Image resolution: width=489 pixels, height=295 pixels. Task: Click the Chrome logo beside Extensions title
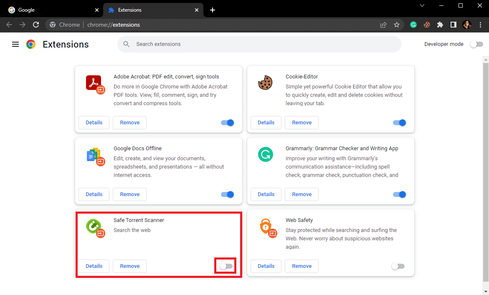pyautogui.click(x=31, y=44)
